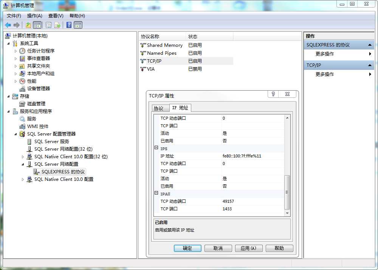Select Shared Folders (共享文件夹) icon
The width and height of the screenshot is (378, 270).
(x=22, y=66)
